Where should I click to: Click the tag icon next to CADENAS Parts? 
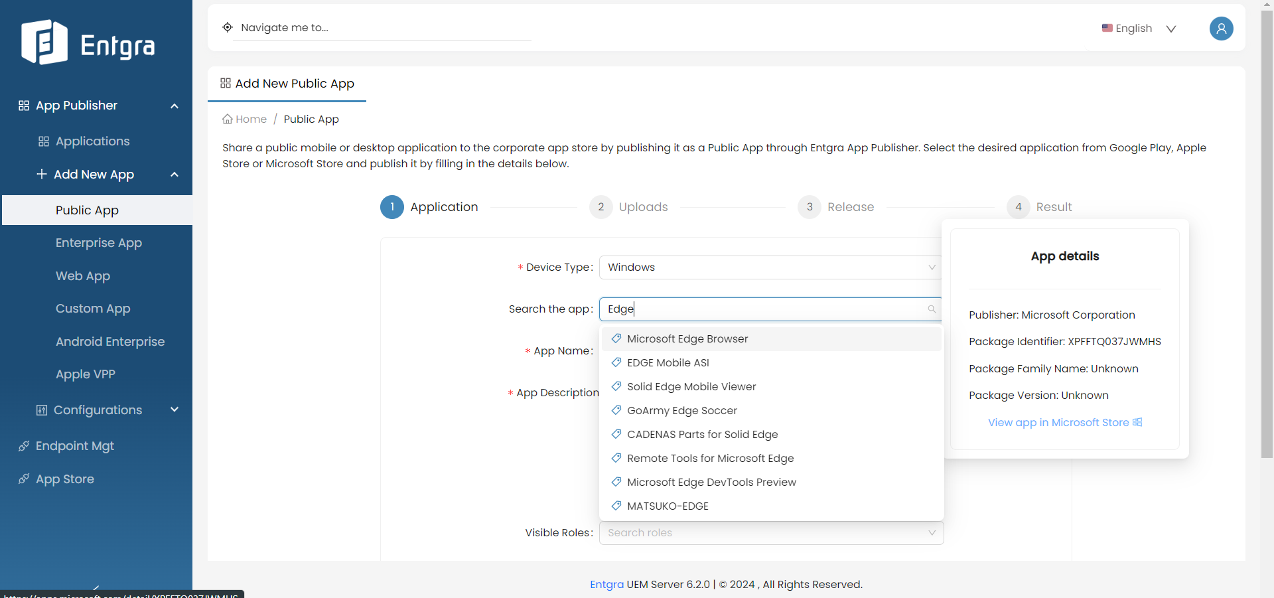[x=616, y=434]
